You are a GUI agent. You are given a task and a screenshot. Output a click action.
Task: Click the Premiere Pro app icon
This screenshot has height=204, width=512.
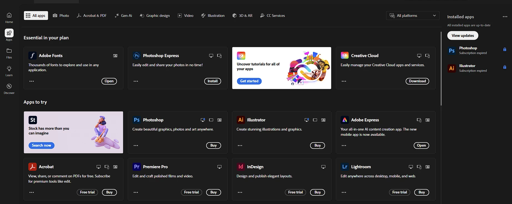[x=137, y=167]
